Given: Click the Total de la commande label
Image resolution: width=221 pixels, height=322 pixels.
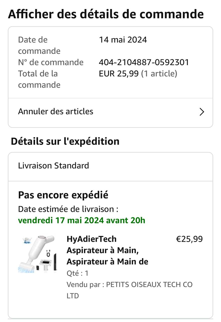Looking at the screenshot, I should click(x=39, y=79).
